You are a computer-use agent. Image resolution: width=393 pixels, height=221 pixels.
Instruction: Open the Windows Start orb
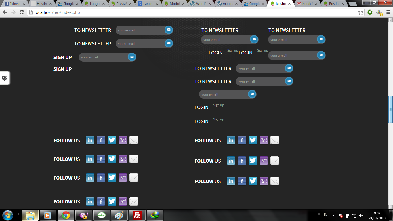click(7, 215)
